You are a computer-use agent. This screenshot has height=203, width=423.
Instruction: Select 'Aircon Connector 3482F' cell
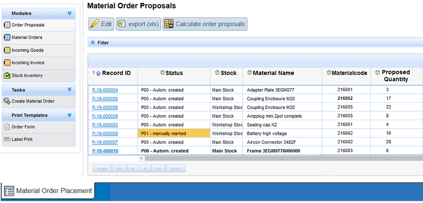282,142
